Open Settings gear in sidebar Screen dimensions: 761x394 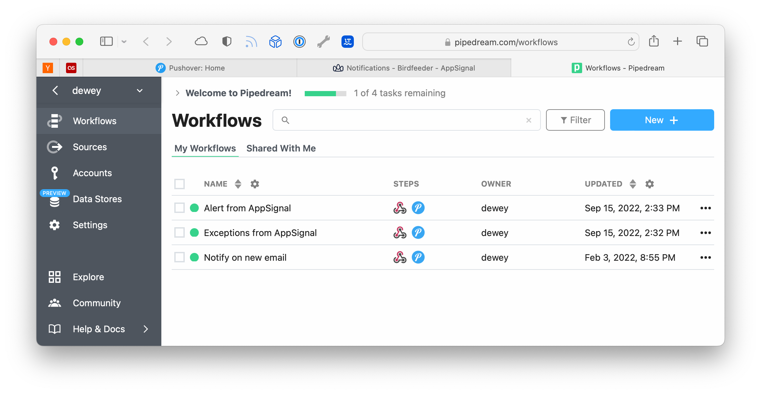click(55, 225)
